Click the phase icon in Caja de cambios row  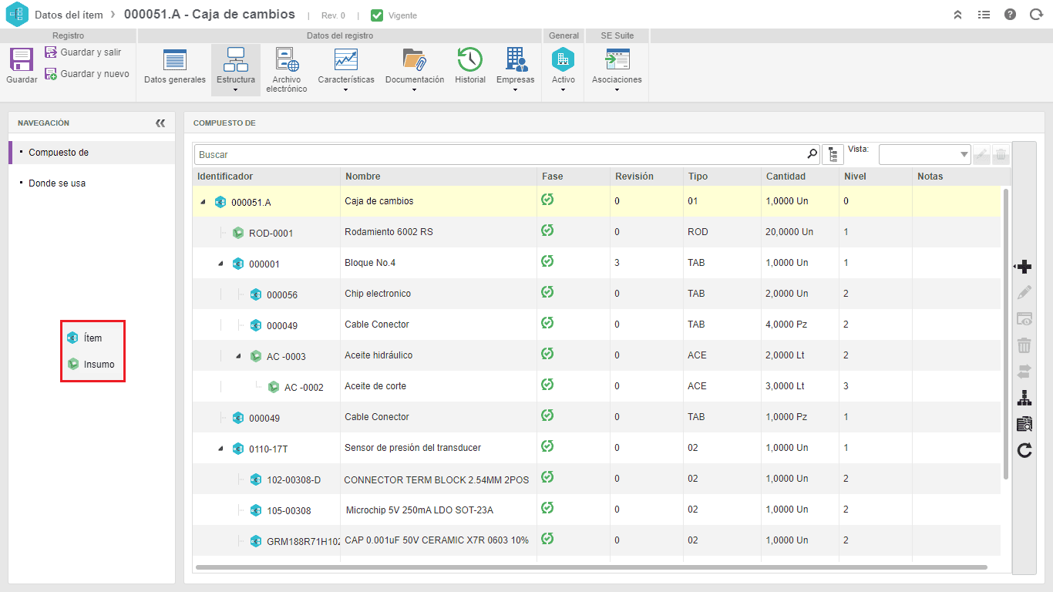547,200
